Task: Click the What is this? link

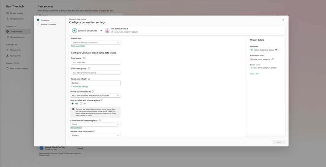Action: [x=255, y=74]
